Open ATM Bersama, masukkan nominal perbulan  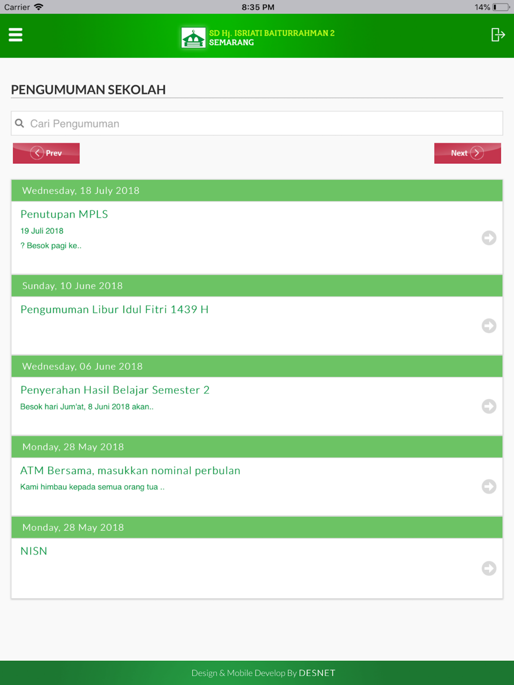pyautogui.click(x=131, y=470)
